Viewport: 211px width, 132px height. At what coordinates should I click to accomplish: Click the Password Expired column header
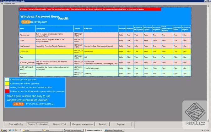(186, 29)
